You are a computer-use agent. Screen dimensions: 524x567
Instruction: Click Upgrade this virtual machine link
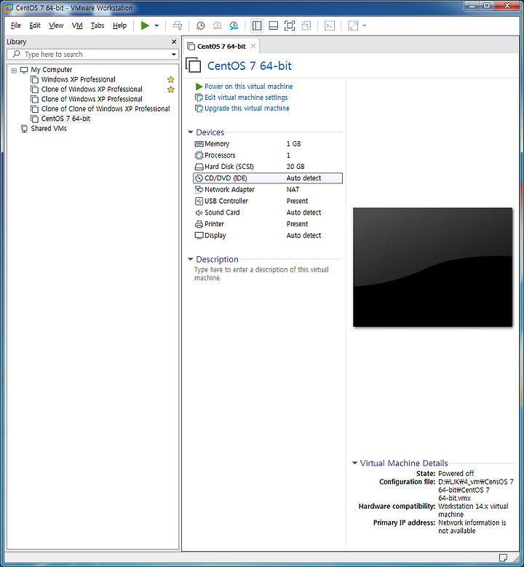pos(247,108)
